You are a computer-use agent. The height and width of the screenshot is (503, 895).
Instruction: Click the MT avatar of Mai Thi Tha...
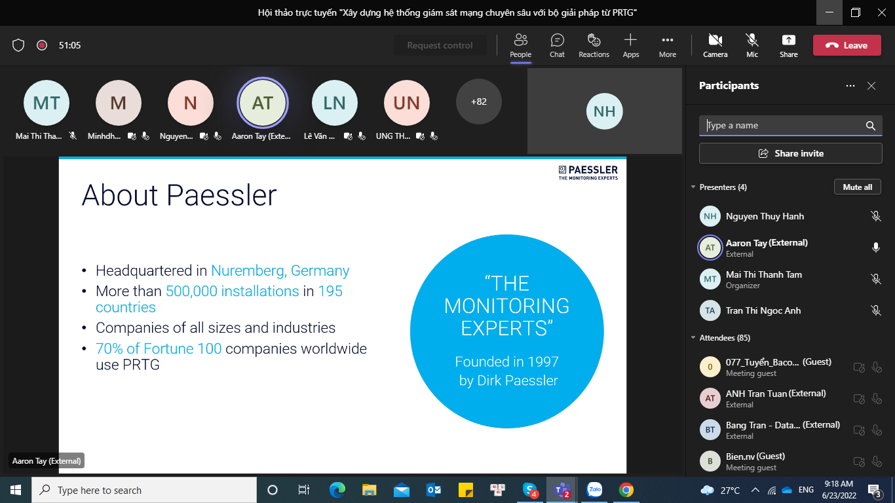[x=47, y=103]
